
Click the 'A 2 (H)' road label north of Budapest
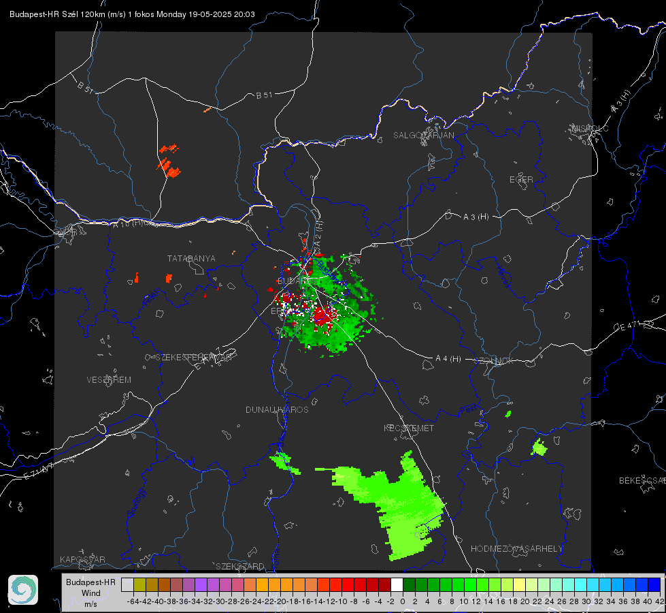point(318,233)
